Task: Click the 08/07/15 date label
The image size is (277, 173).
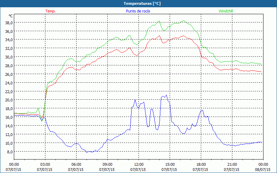Action: (x=263, y=170)
